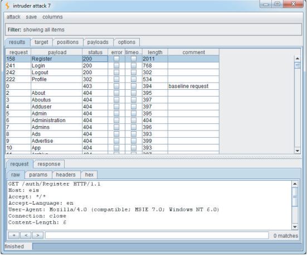This screenshot has height=256, width=307.
Task: Click the Burp lightning bolt window icon
Action: coord(7,6)
